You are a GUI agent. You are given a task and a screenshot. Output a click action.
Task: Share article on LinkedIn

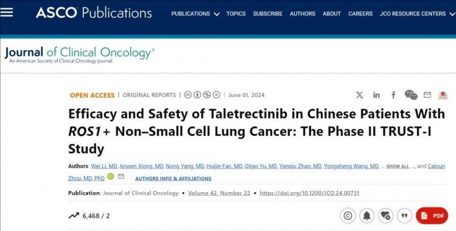click(x=376, y=95)
